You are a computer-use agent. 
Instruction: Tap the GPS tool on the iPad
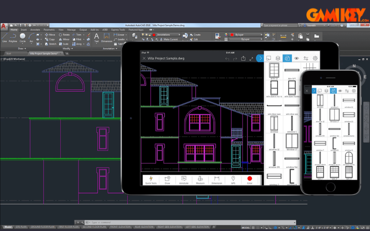[x=233, y=180]
